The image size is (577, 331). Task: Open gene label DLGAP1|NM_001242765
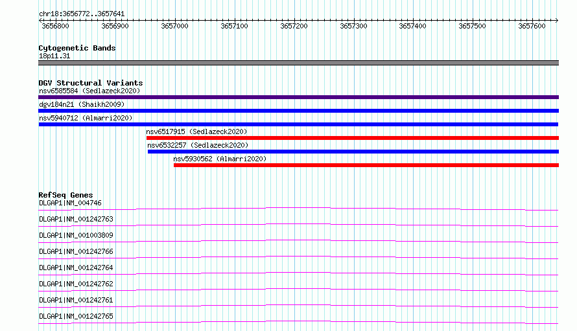(76, 316)
